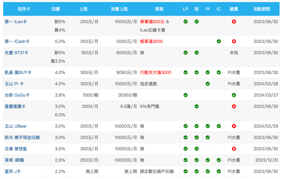Open the 華南 i網購 card link
283x179 pixels.
(14, 160)
